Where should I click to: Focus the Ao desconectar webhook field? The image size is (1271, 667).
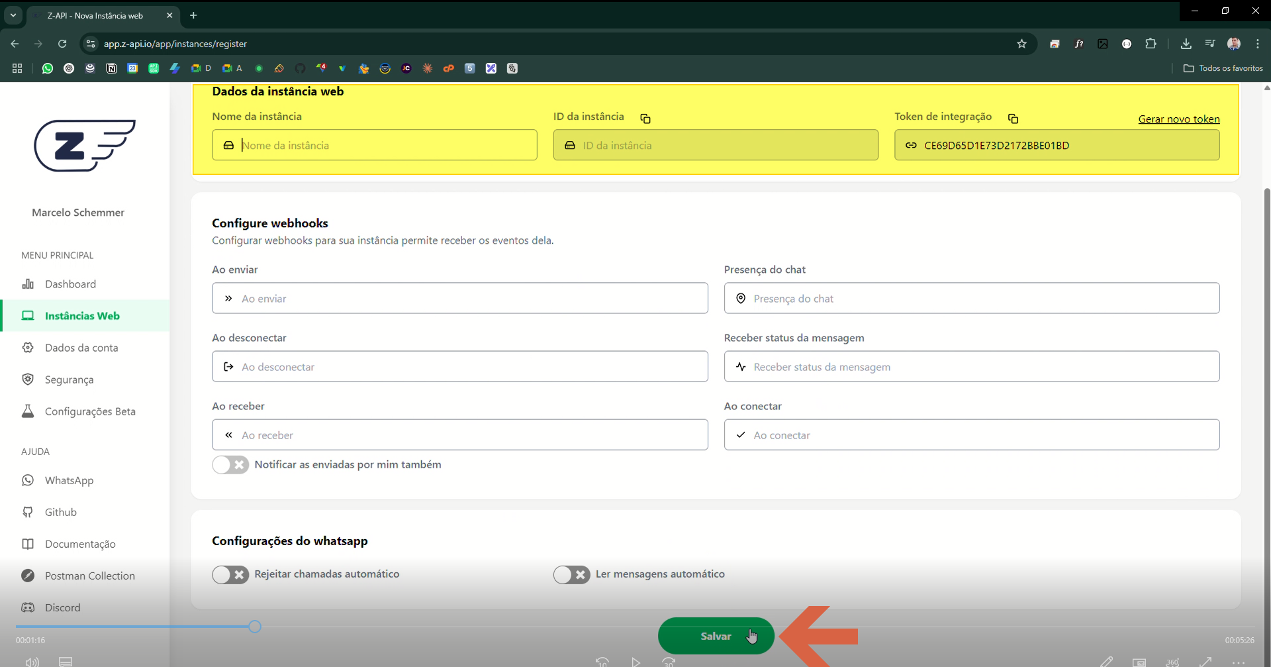click(460, 366)
